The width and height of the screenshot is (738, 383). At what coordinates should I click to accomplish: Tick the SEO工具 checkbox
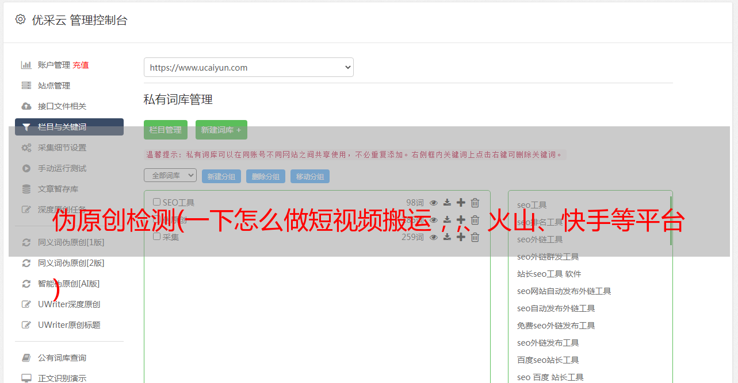click(156, 202)
